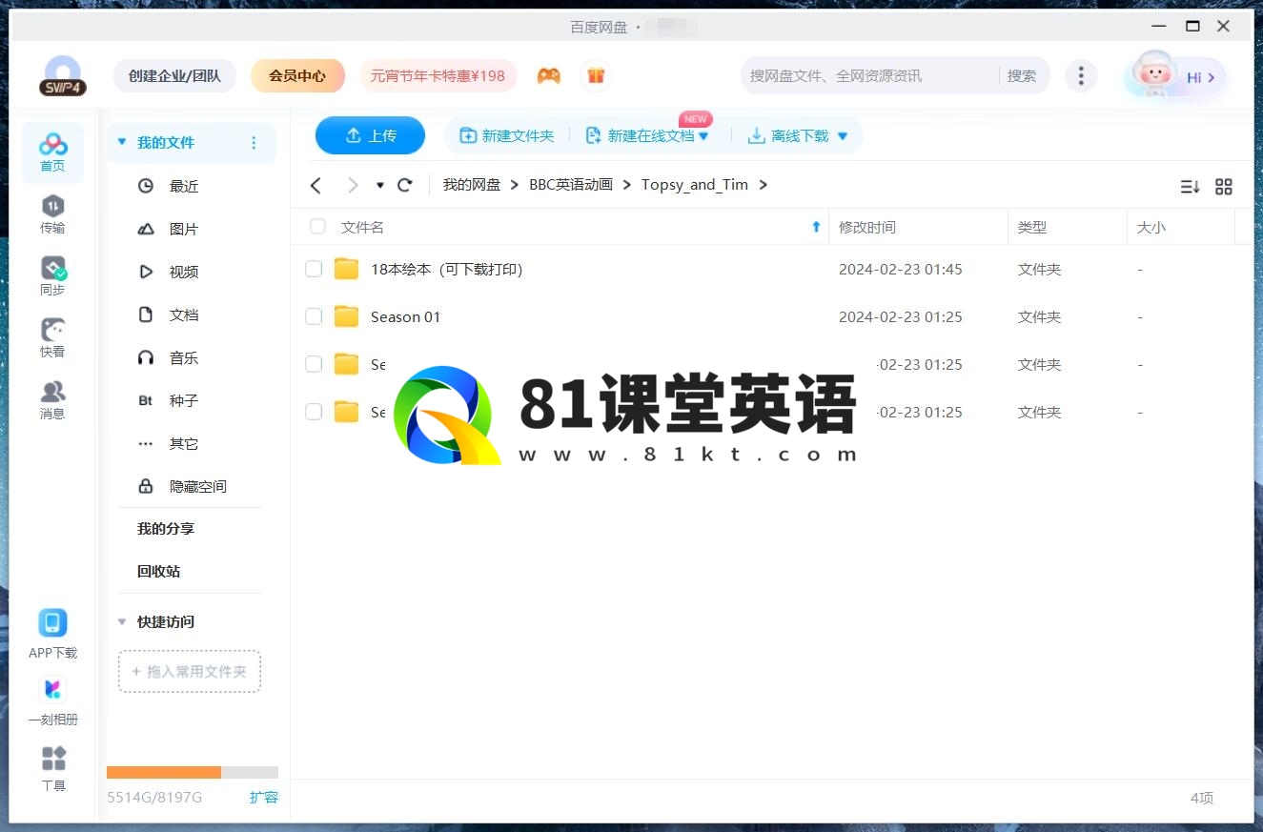The height and width of the screenshot is (832, 1263).
Task: Expand the chevron after Topsy_and_Tim
Action: coord(763,185)
